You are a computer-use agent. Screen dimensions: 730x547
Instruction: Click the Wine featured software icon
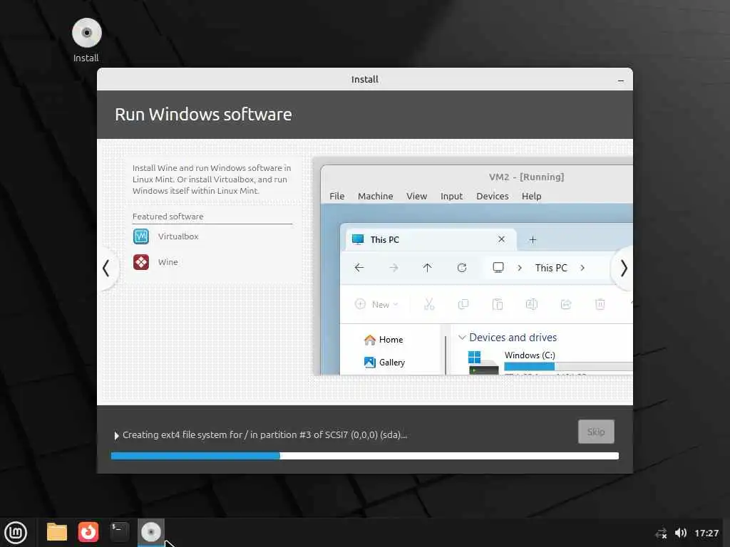(x=141, y=262)
